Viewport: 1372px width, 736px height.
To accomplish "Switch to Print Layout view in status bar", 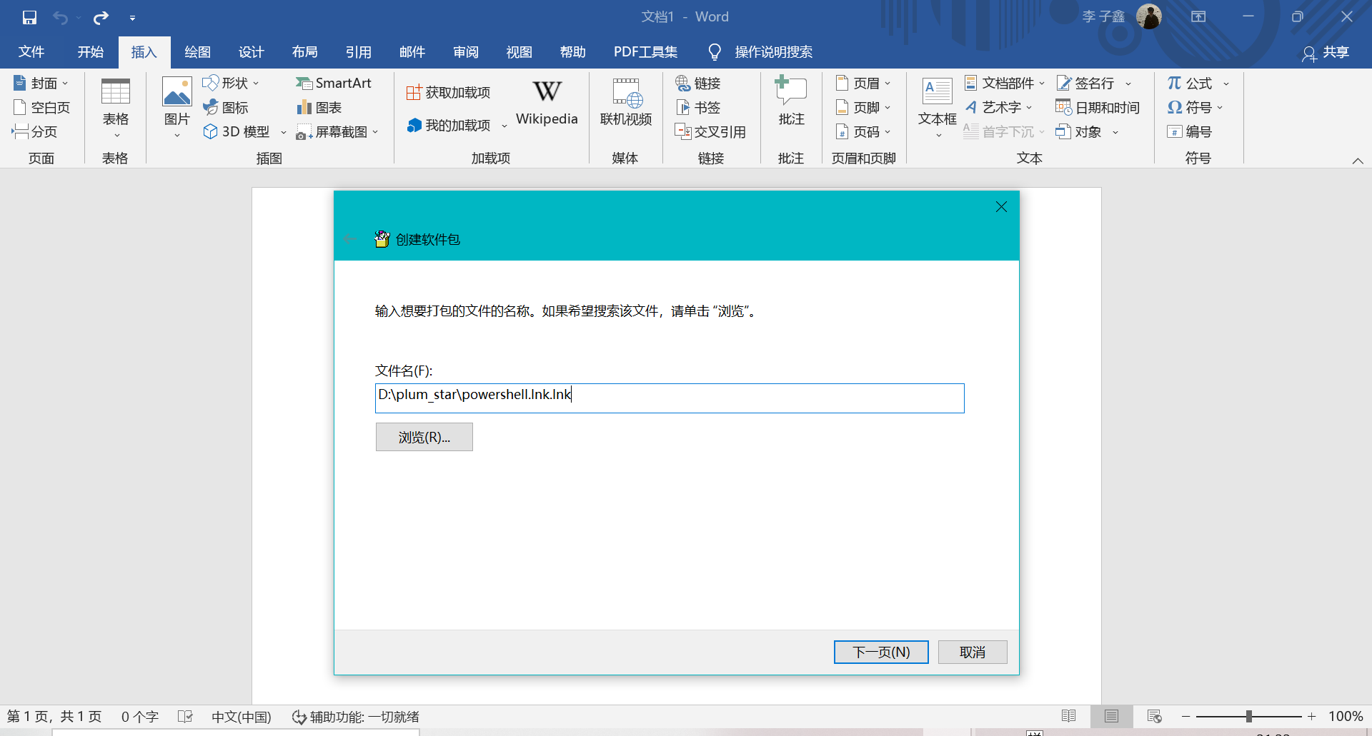I will (x=1111, y=716).
